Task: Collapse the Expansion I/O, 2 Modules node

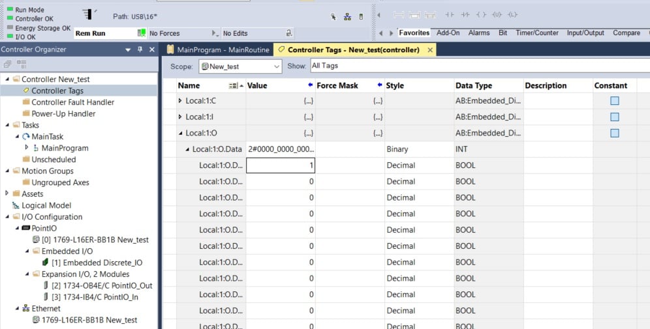Action: coord(27,274)
